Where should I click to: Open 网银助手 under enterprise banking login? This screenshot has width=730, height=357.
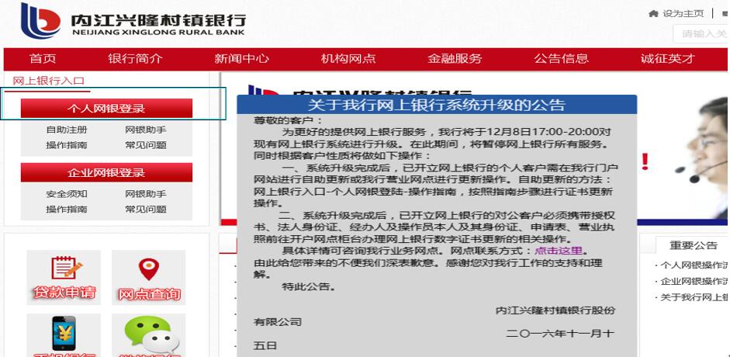tap(146, 194)
